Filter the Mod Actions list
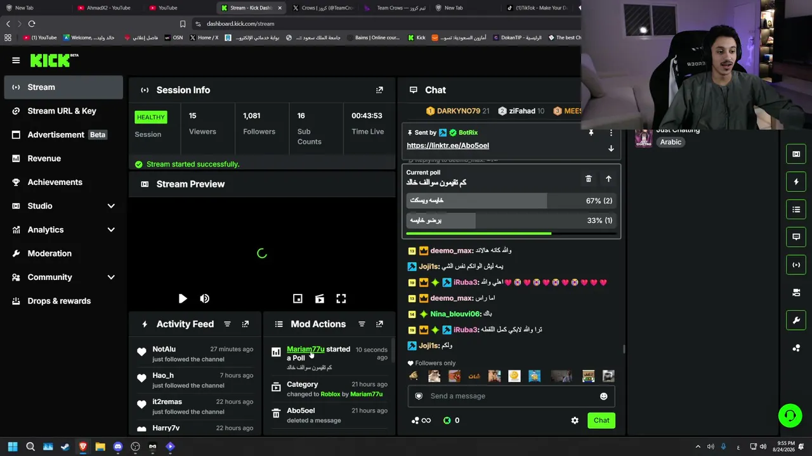This screenshot has height=456, width=812. pyautogui.click(x=362, y=324)
